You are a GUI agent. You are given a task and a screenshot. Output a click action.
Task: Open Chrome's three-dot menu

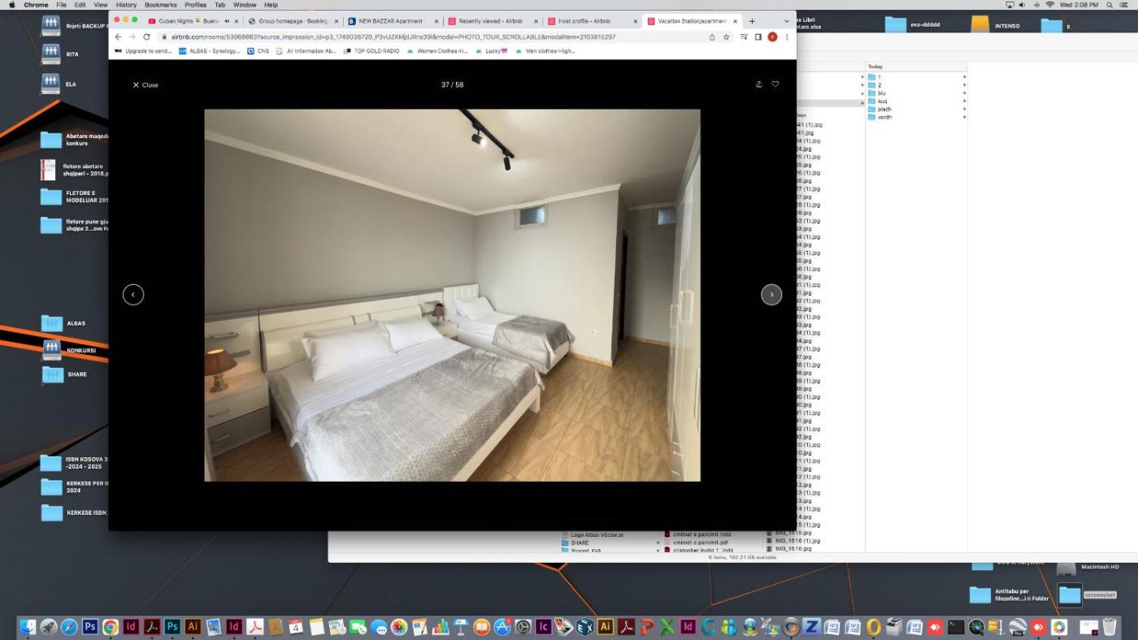786,37
